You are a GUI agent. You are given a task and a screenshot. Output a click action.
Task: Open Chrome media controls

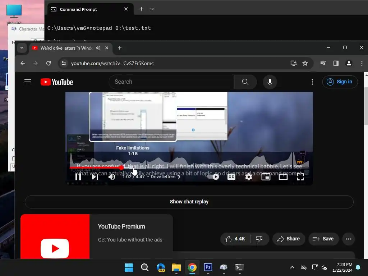pos(323,63)
